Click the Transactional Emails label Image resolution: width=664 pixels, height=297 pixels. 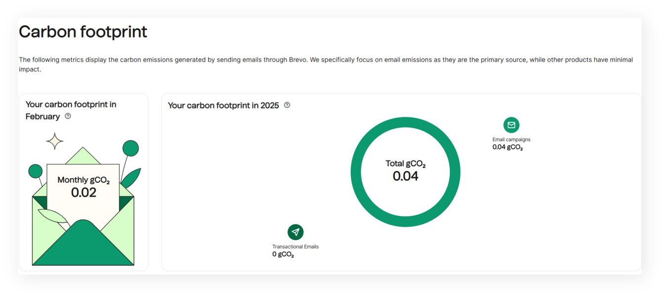[x=295, y=247]
